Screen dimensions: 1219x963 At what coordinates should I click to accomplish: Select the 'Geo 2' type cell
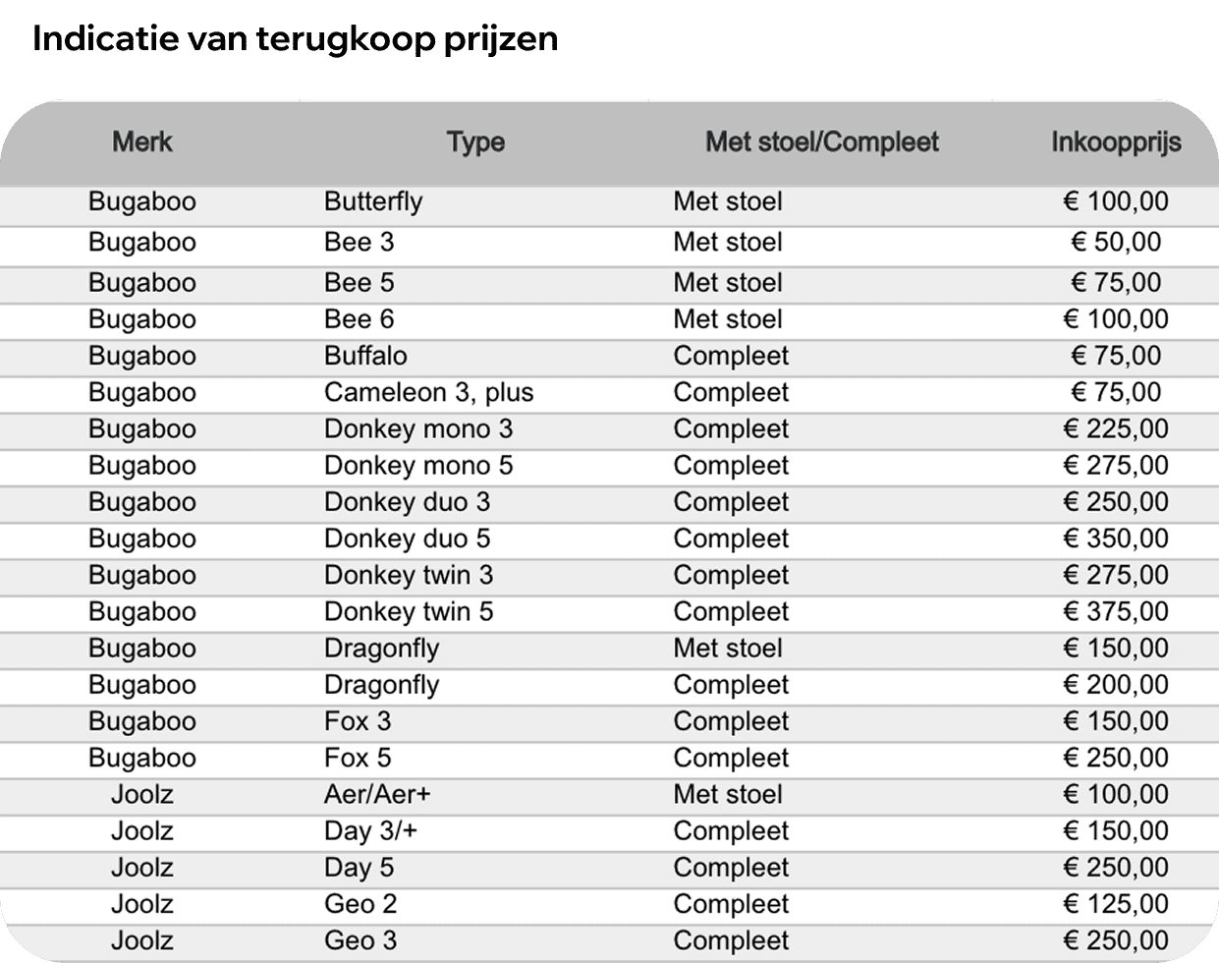coord(360,904)
